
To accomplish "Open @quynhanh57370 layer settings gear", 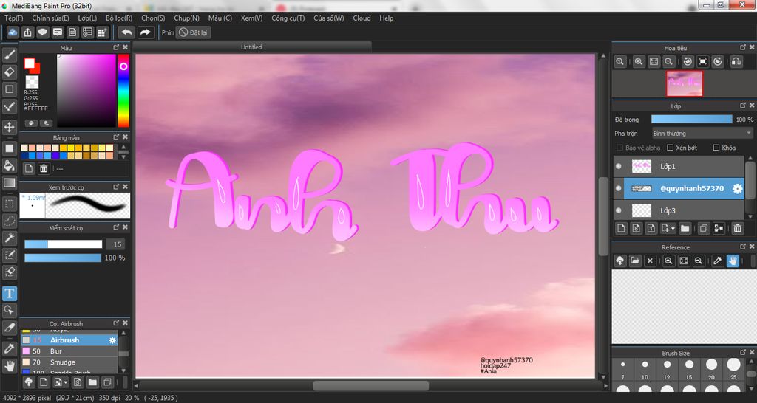I will (737, 188).
